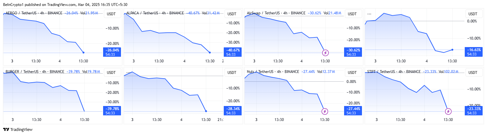Click the lightning icon on Nuls chart
The width and height of the screenshot is (487, 135).
coord(325,111)
